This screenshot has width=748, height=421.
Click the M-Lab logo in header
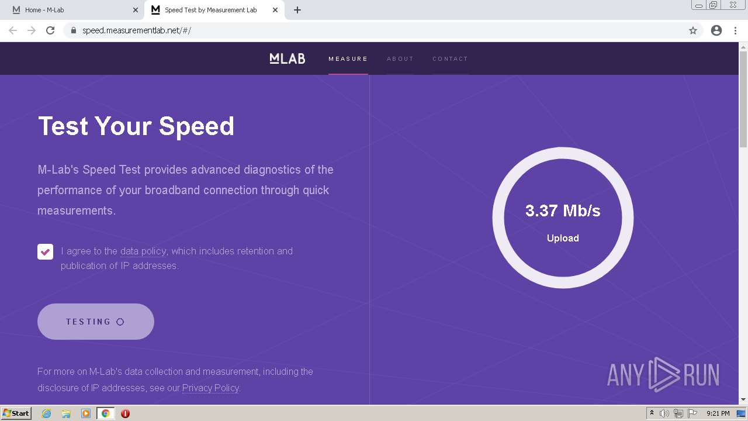287,58
